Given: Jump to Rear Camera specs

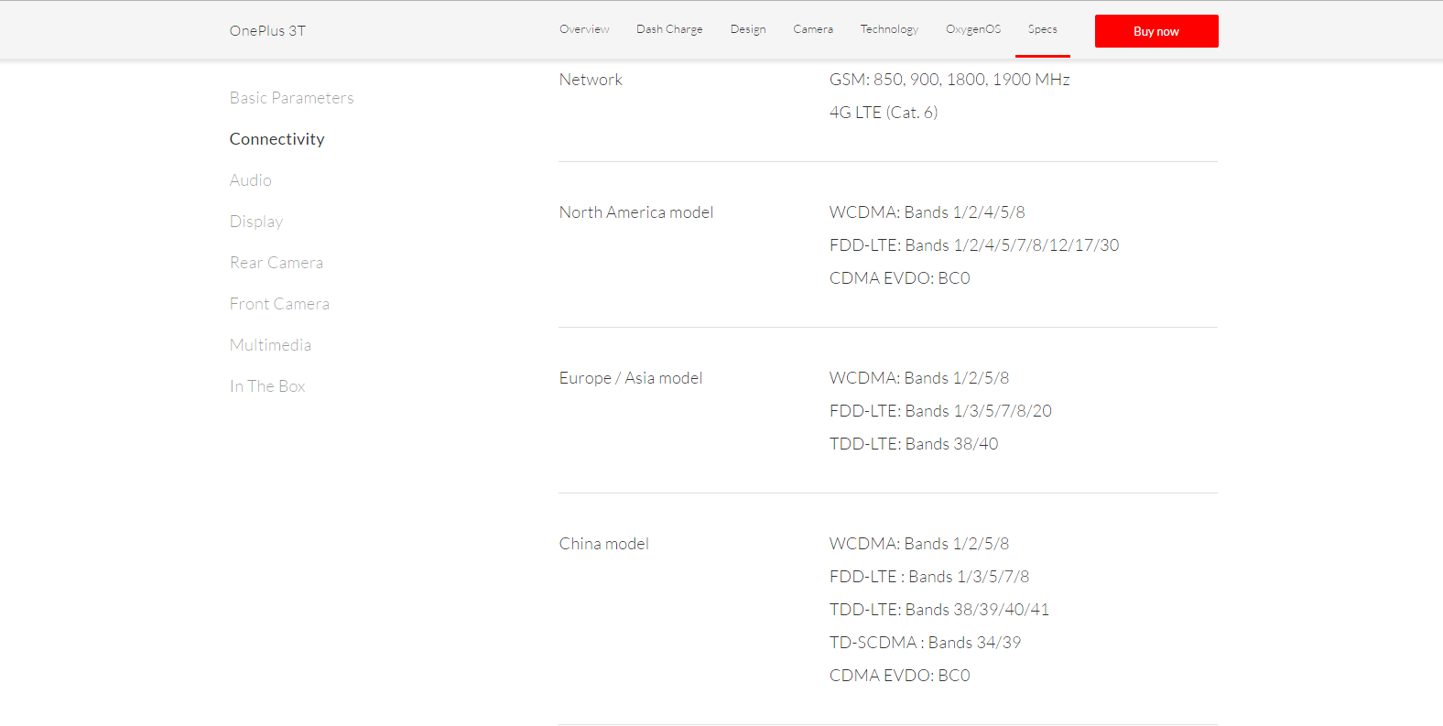Looking at the screenshot, I should point(276,263).
